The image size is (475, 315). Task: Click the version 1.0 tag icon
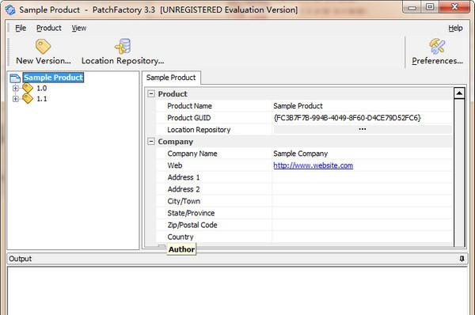click(28, 88)
